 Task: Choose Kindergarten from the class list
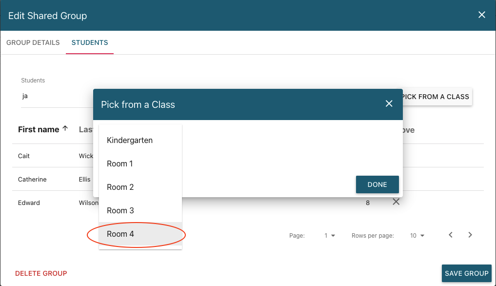pyautogui.click(x=130, y=141)
